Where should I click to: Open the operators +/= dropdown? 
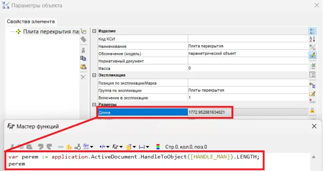click(104, 147)
